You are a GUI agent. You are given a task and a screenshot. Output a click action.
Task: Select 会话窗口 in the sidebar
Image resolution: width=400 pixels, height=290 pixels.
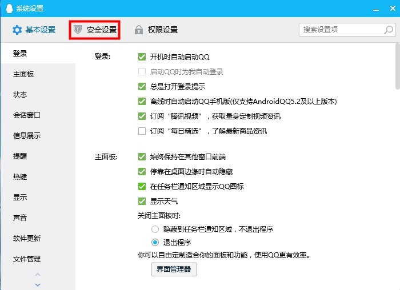(38, 115)
